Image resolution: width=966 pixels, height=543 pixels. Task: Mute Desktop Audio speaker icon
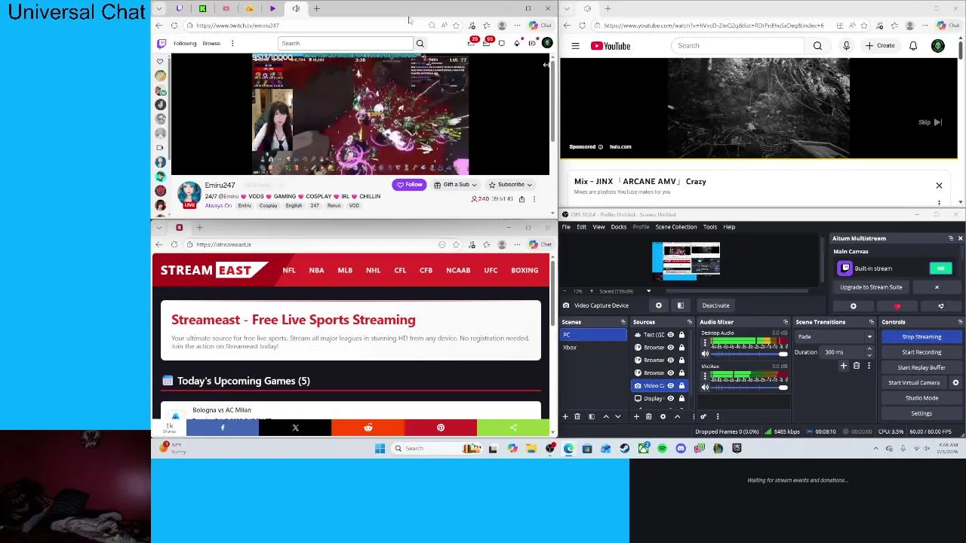click(705, 354)
